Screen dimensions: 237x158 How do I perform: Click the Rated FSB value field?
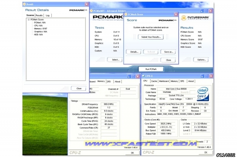(x=166, y=134)
